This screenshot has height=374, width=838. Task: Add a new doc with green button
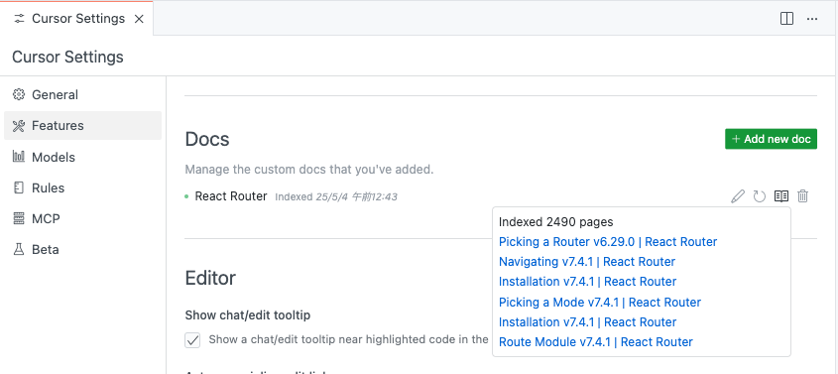(771, 139)
